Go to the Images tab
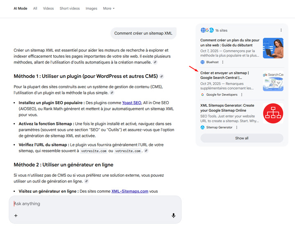The height and width of the screenshot is (228, 295). (91, 8)
